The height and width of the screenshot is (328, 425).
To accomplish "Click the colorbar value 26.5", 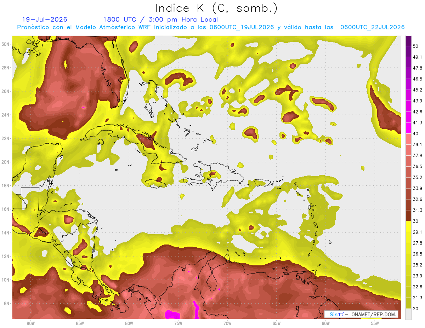I will pos(417,254).
